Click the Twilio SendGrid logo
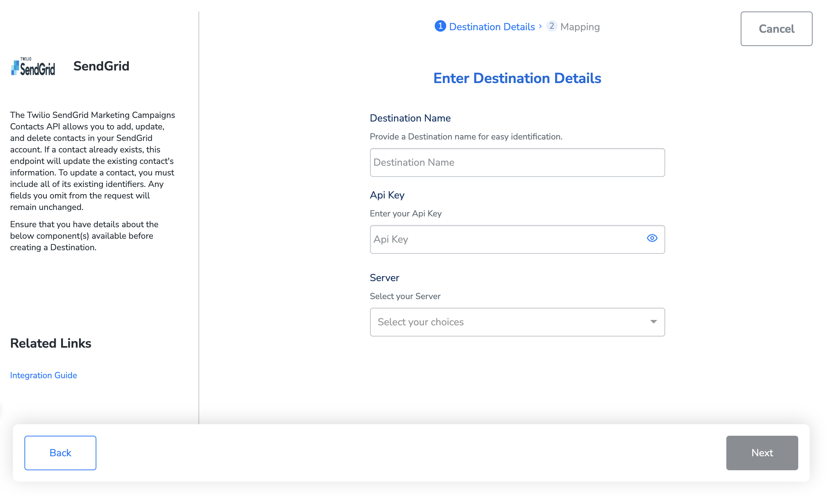Image resolution: width=827 pixels, height=499 pixels. tap(33, 67)
